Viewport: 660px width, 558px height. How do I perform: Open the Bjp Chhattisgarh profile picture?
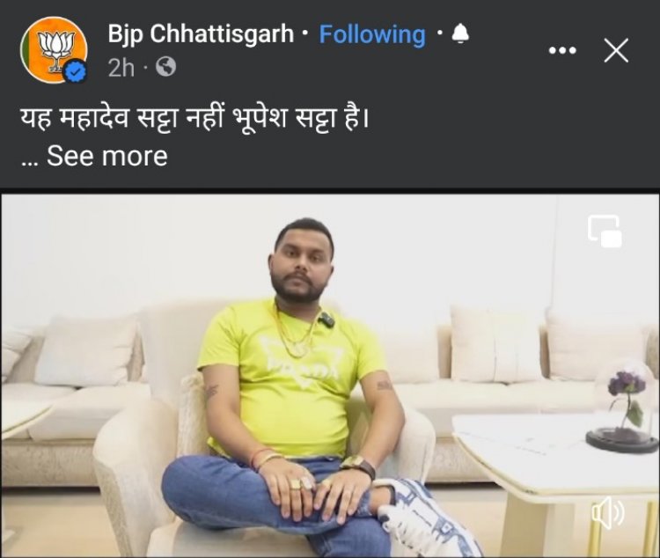[54, 49]
